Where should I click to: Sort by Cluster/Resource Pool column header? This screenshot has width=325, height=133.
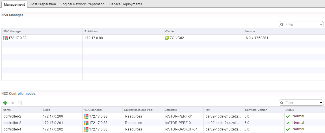click(143, 110)
